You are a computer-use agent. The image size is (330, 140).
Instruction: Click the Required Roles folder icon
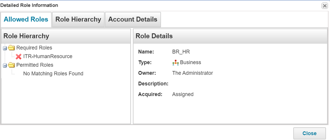pyautogui.click(x=11, y=48)
